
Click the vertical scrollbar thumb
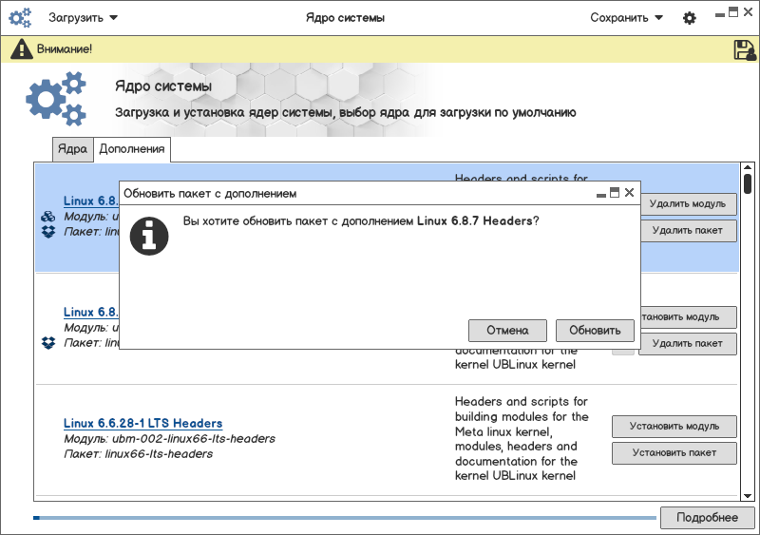coord(748,183)
